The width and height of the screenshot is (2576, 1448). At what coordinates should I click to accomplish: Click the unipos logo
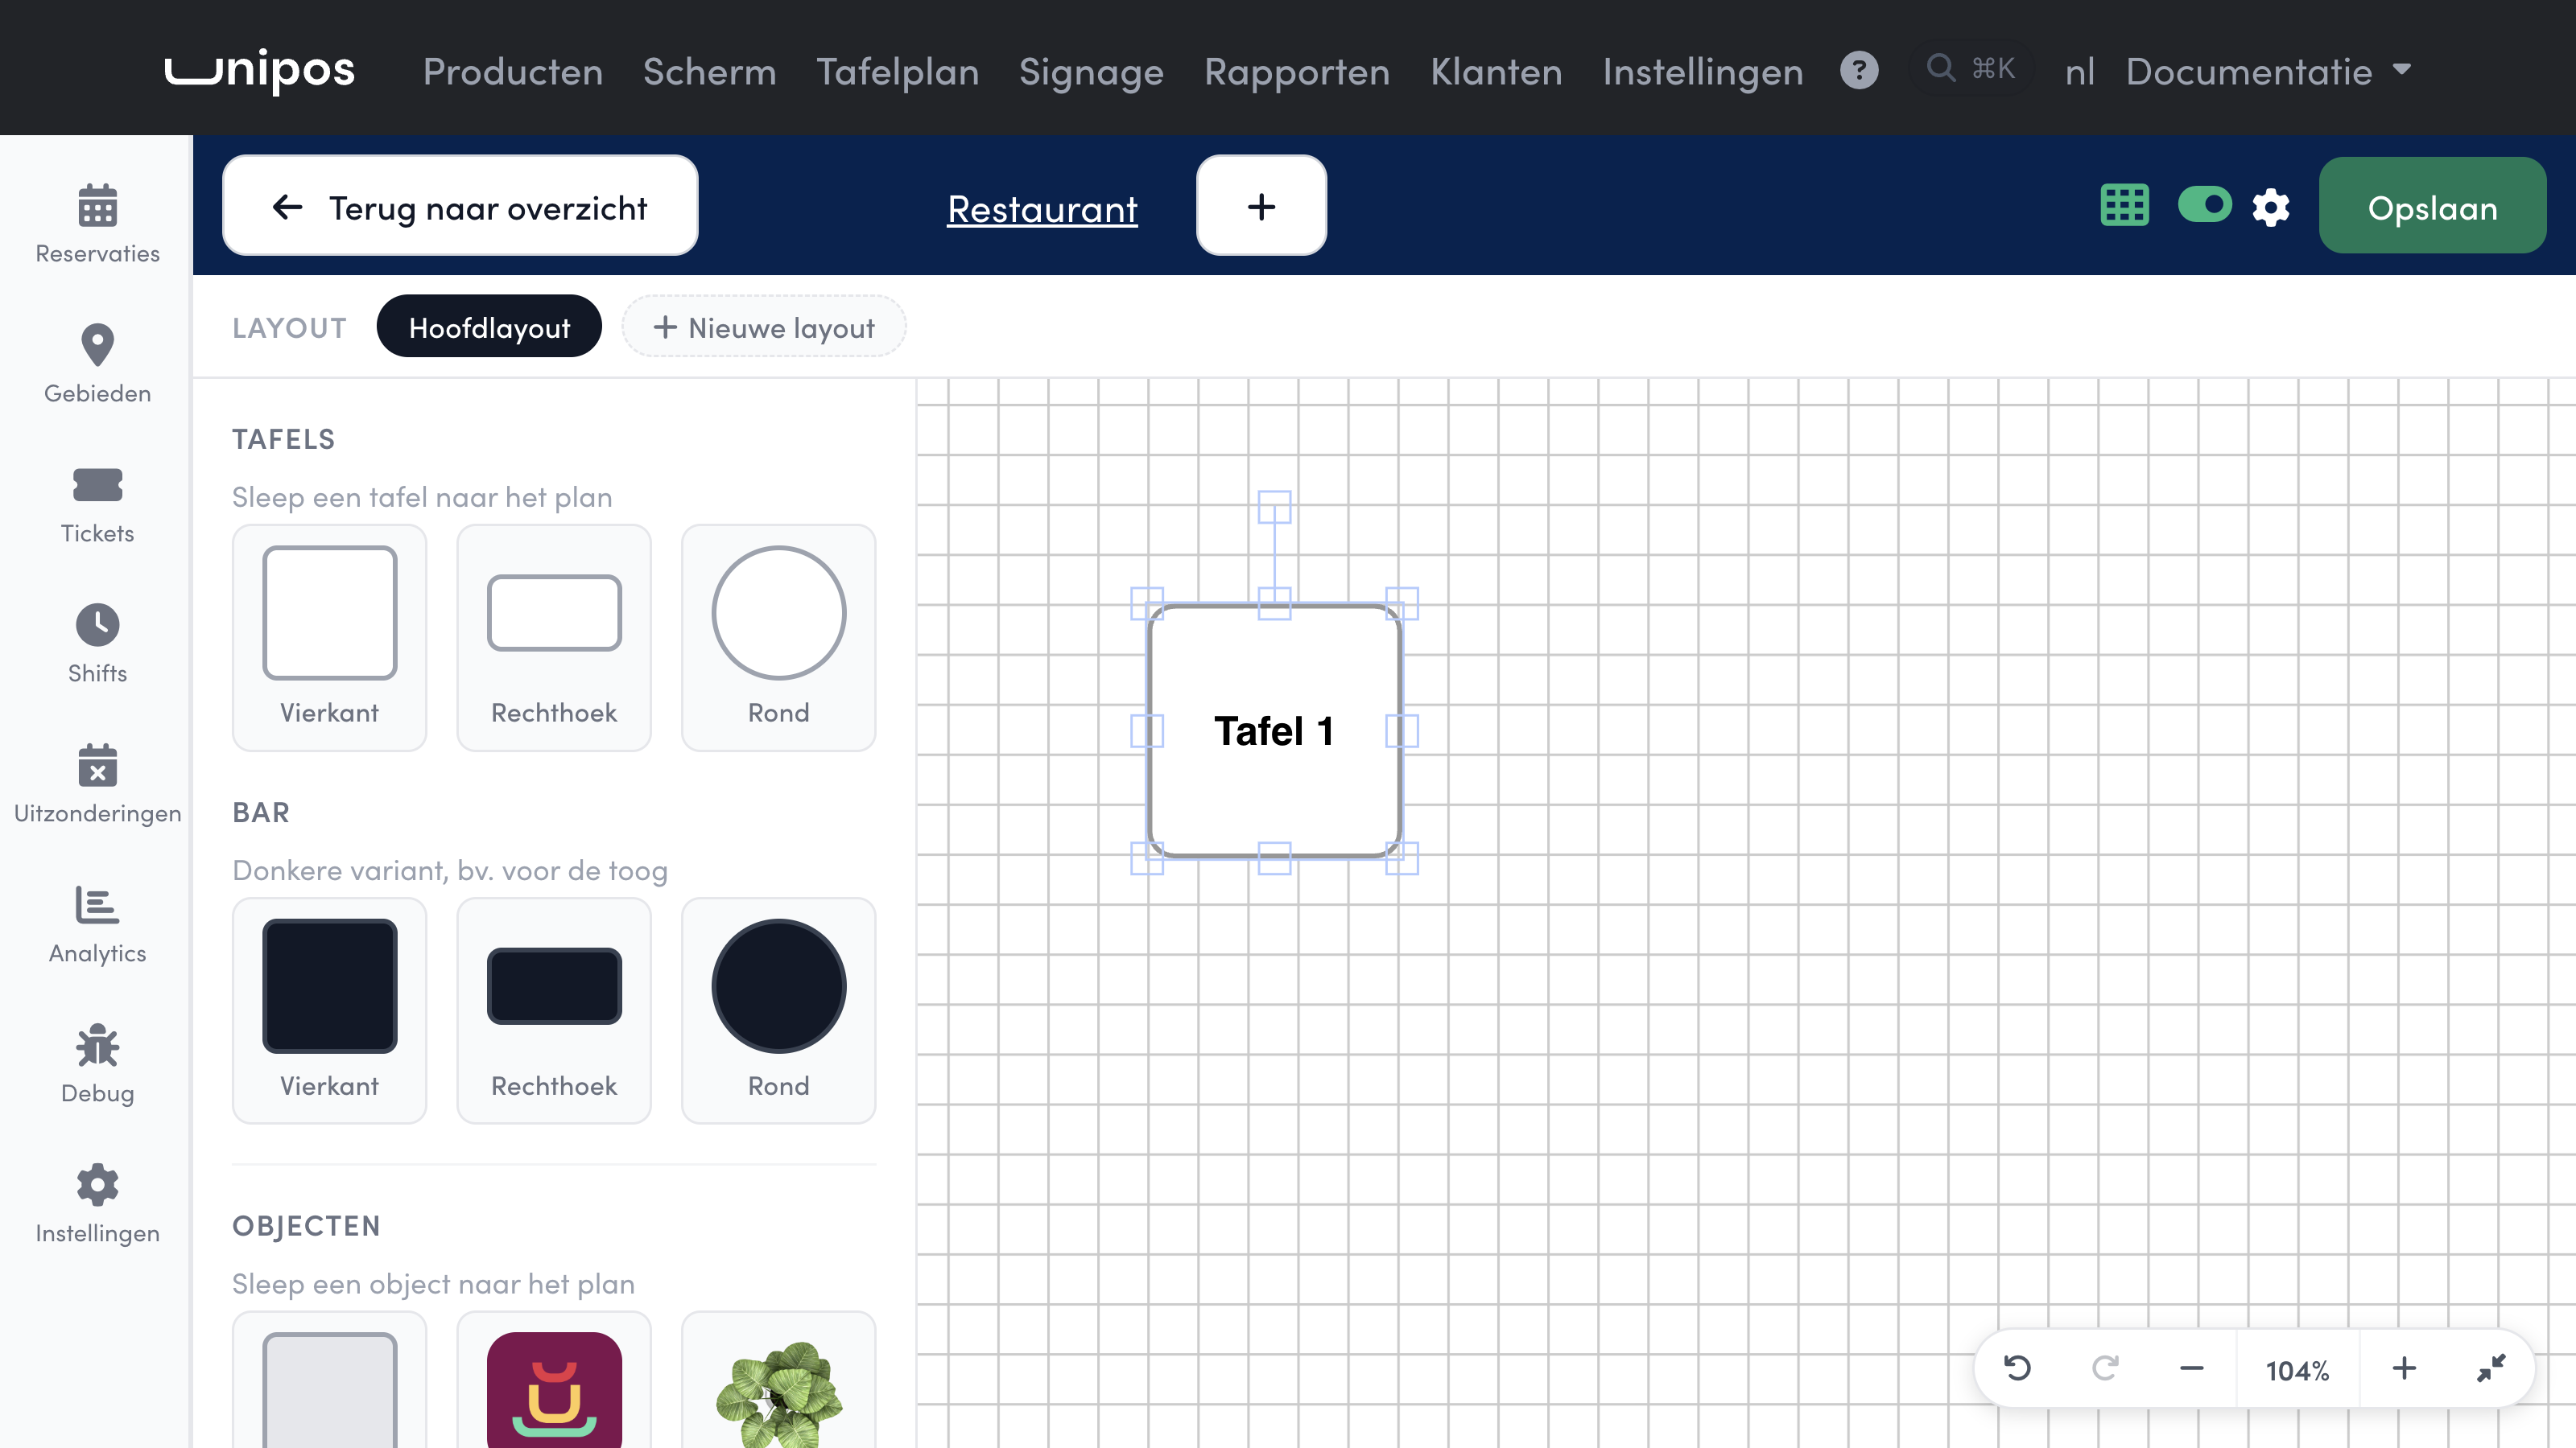pyautogui.click(x=259, y=71)
